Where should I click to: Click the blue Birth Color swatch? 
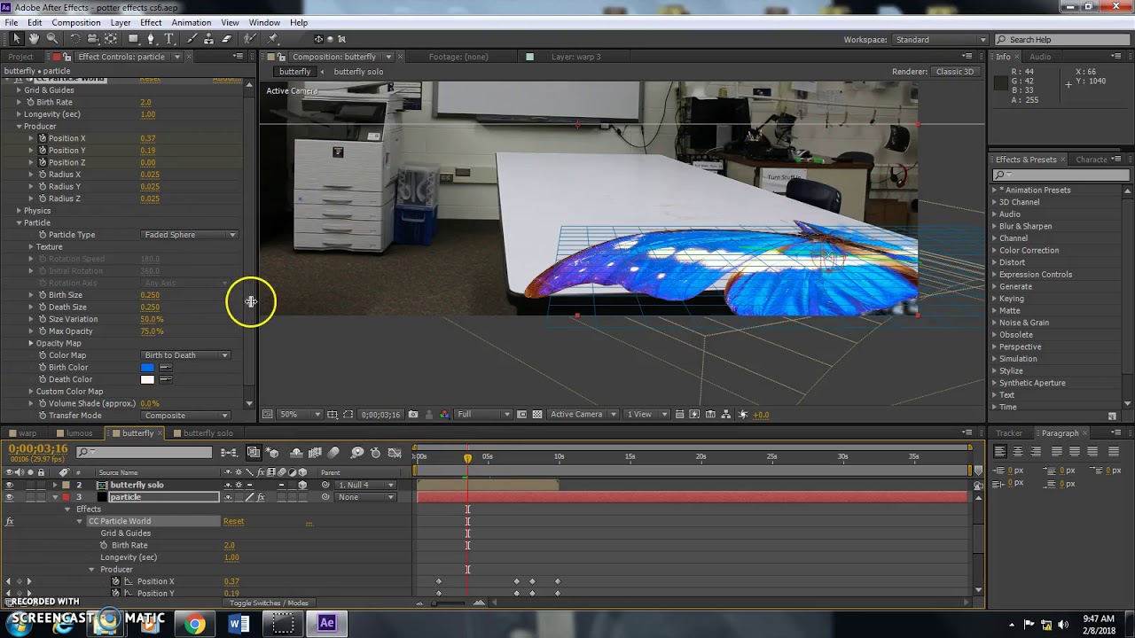pyautogui.click(x=147, y=368)
